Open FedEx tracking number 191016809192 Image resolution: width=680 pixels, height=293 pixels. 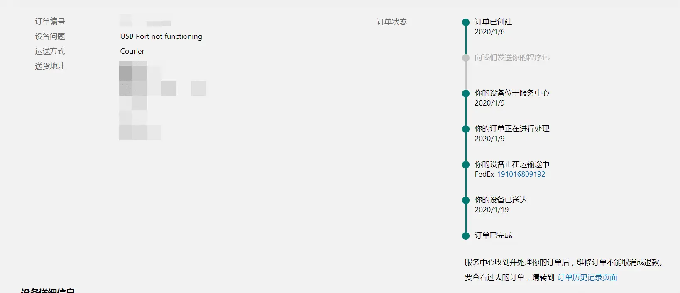coord(521,174)
